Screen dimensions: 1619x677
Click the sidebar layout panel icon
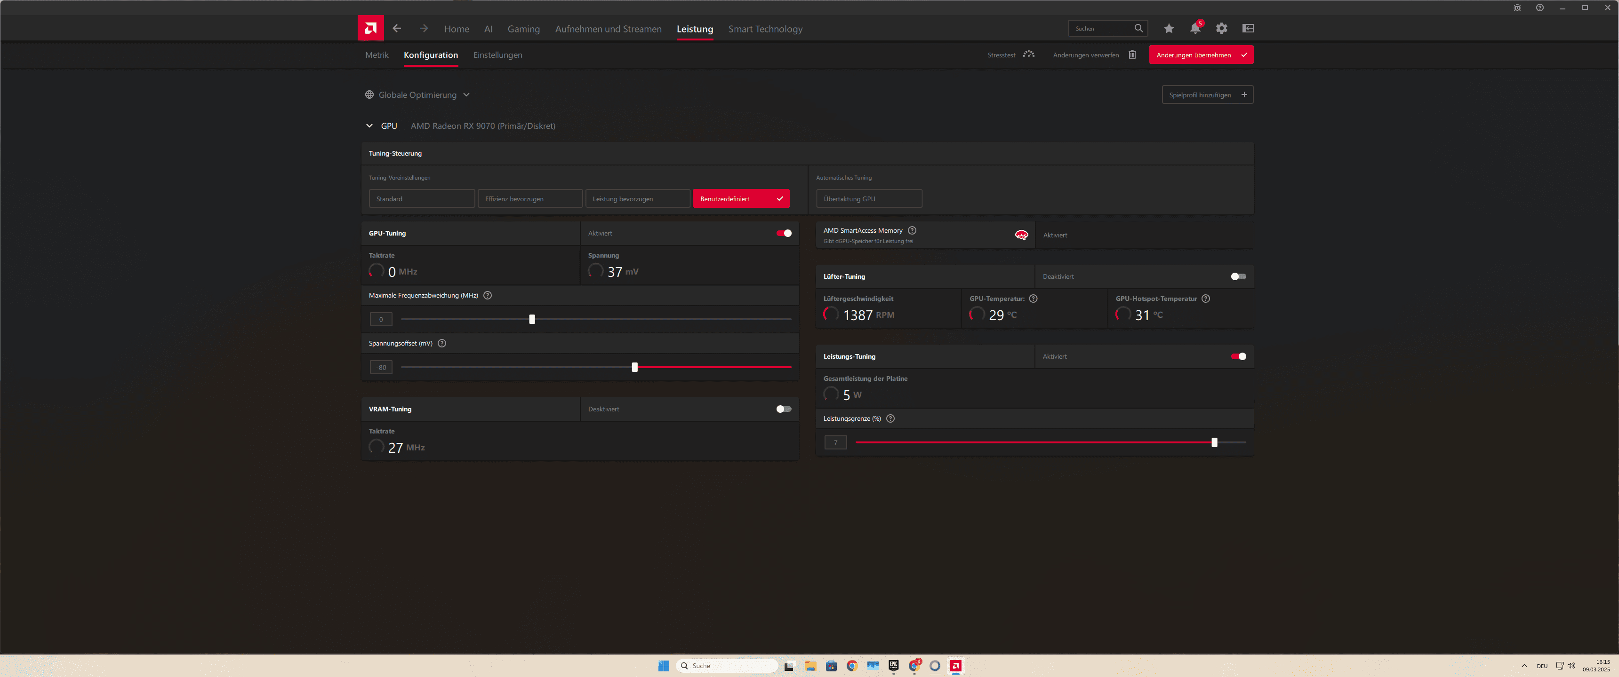1248,28
